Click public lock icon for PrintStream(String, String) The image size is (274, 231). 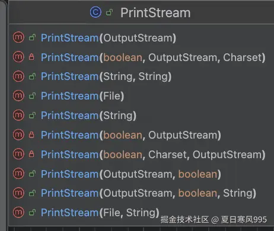click(32, 76)
